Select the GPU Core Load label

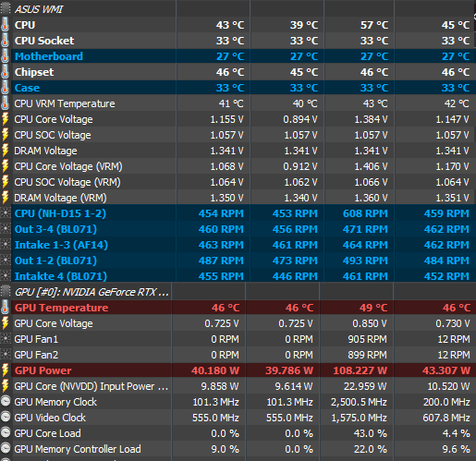(48, 433)
